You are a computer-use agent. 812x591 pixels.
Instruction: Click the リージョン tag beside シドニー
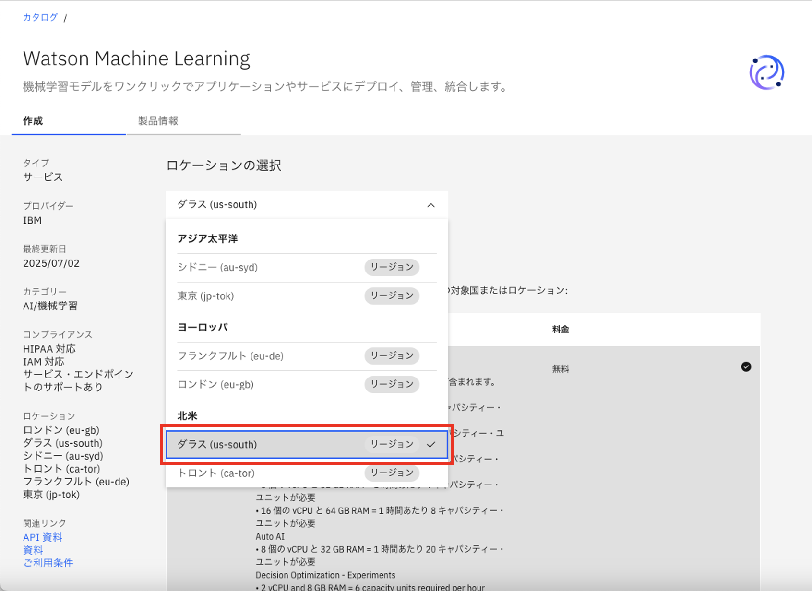392,267
